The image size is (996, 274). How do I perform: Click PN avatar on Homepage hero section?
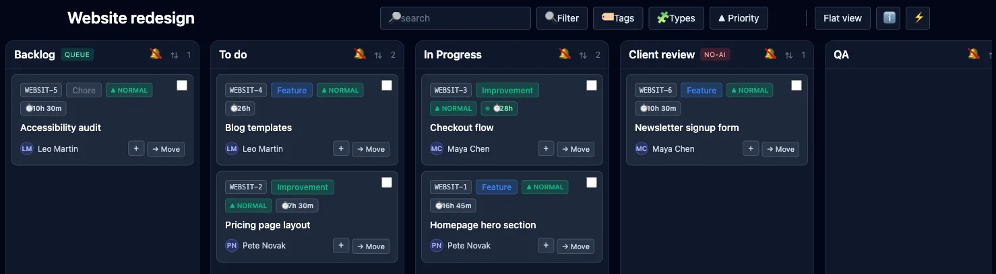(x=437, y=246)
